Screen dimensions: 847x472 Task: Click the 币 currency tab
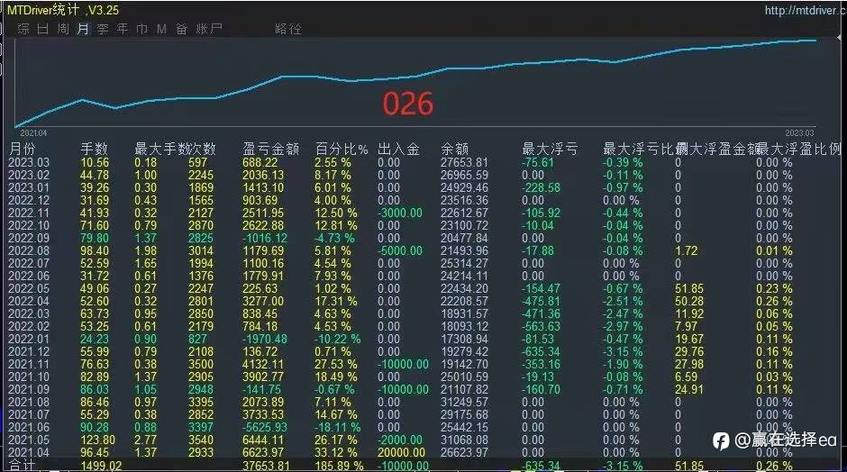[142, 29]
